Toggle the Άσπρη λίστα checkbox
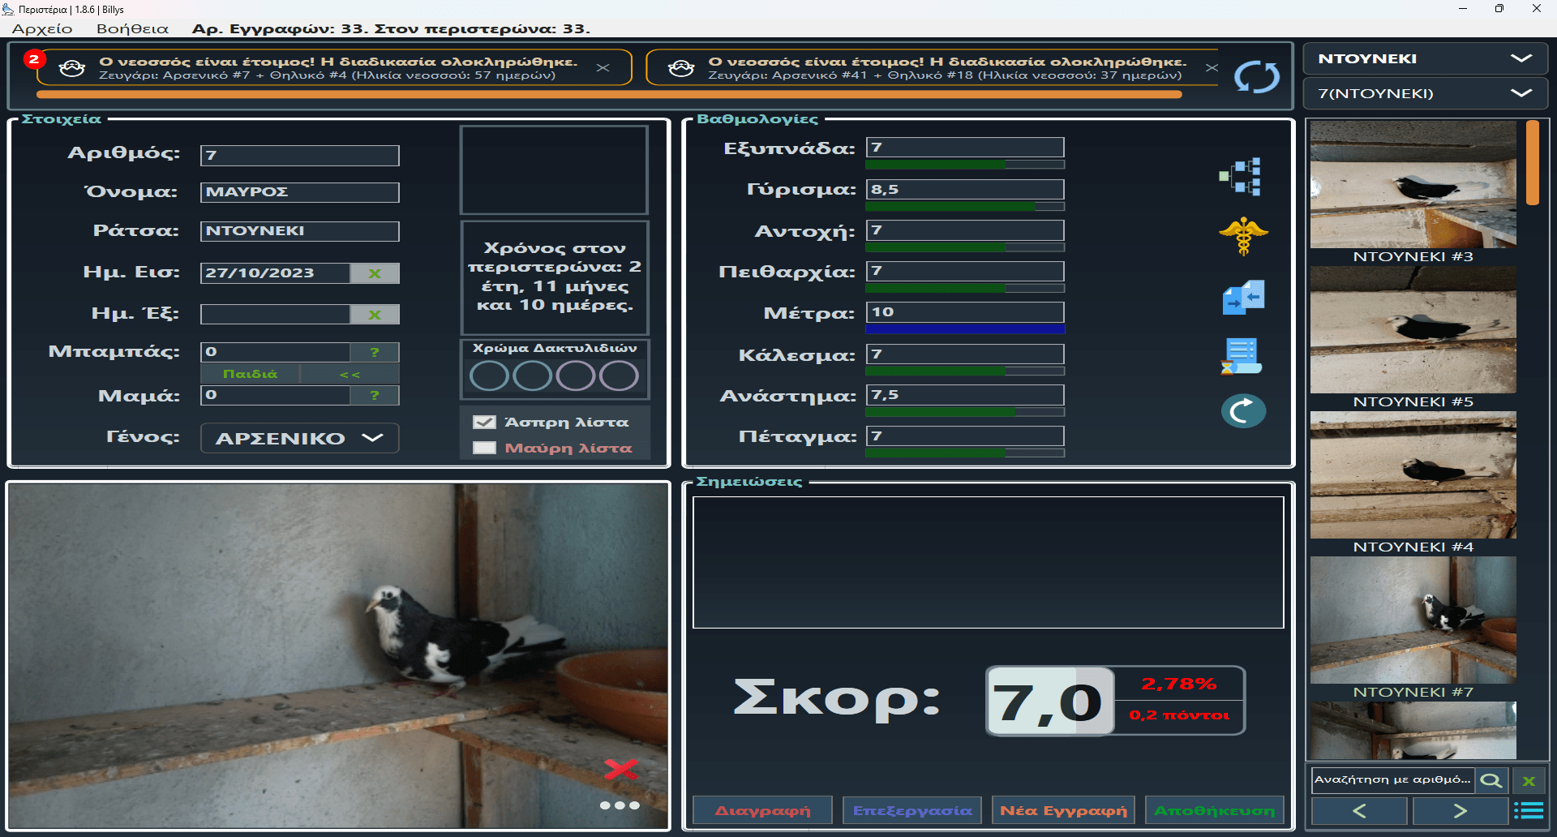The height and width of the screenshot is (837, 1557). (x=484, y=422)
